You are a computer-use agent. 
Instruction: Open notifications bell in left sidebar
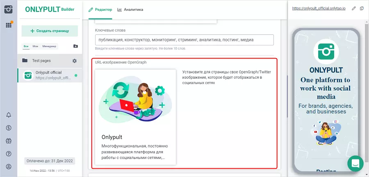(9, 115)
